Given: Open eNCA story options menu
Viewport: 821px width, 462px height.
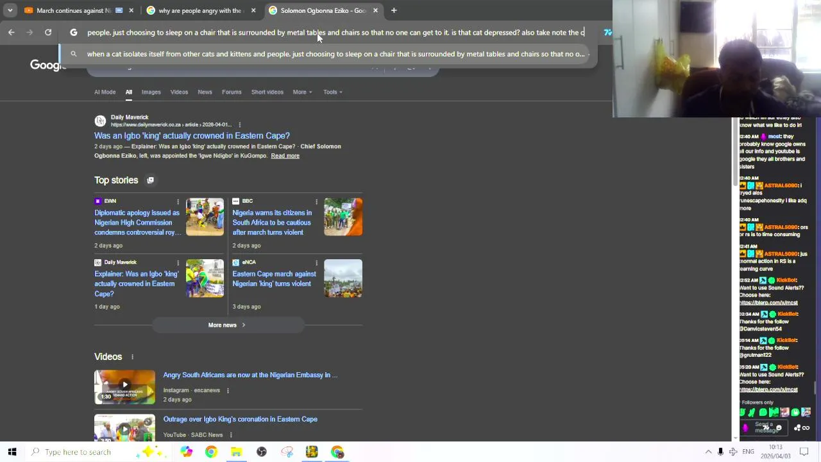Looking at the screenshot, I should click(316, 262).
